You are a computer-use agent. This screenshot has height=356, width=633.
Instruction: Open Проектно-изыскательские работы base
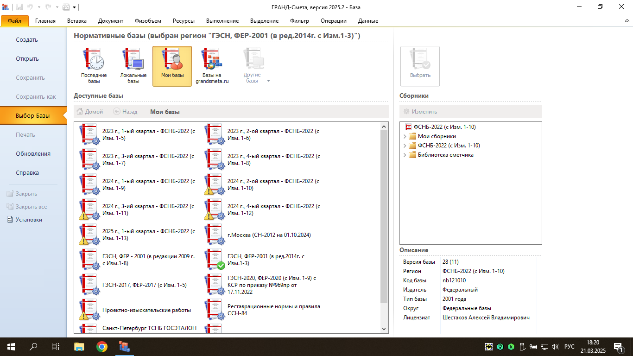pos(138,310)
